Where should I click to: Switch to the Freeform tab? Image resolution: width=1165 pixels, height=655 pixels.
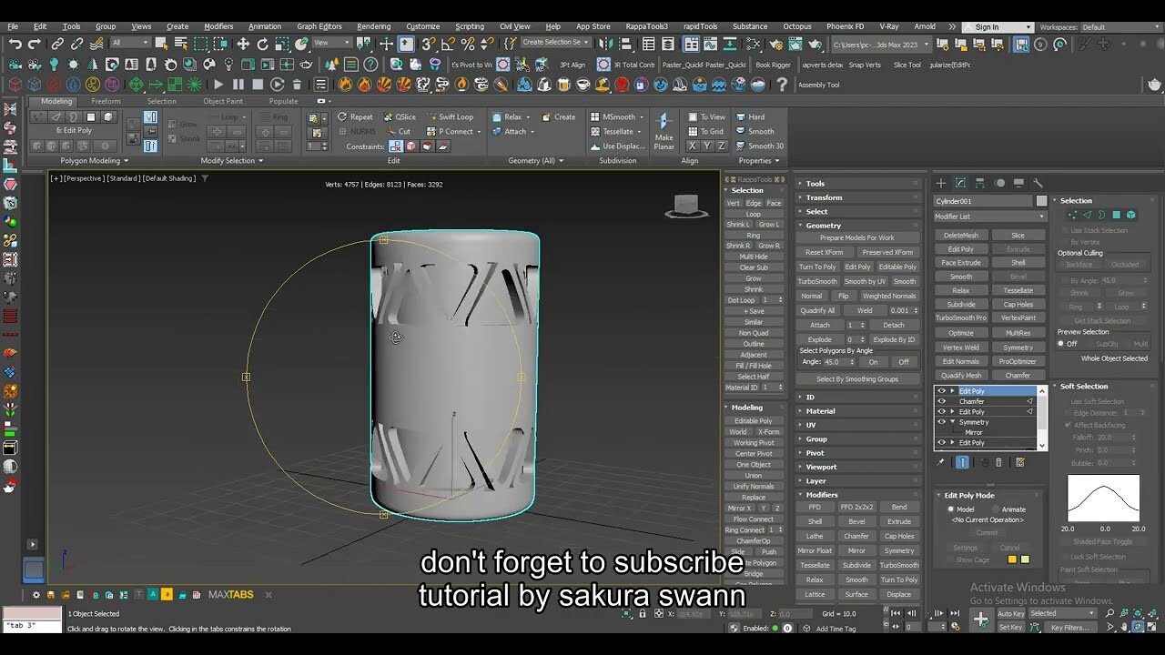106,101
